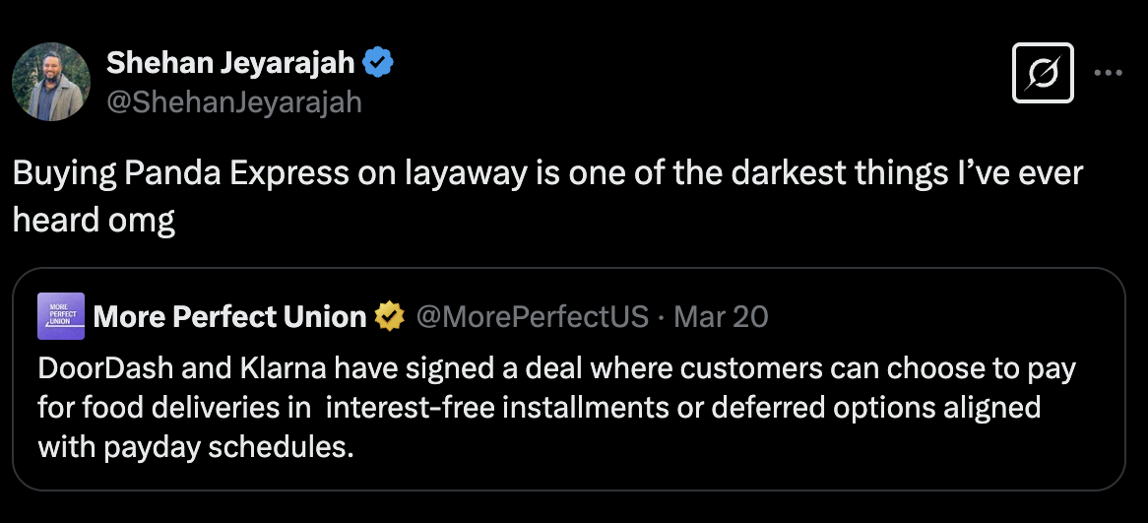Click More Perfect Union's square logo avatar
Screen dimensions: 1148x523
pos(60,316)
